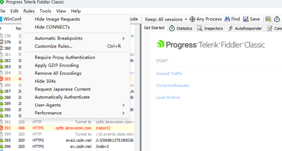This screenshot has width=282, height=151.
Task: Select session number 391
Action: click(x=8, y=116)
